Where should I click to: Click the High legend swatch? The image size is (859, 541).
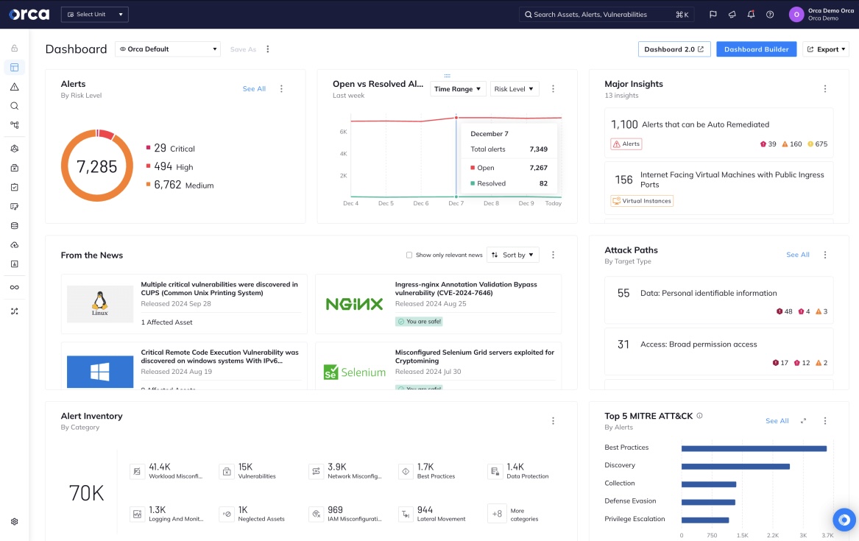pyautogui.click(x=148, y=166)
